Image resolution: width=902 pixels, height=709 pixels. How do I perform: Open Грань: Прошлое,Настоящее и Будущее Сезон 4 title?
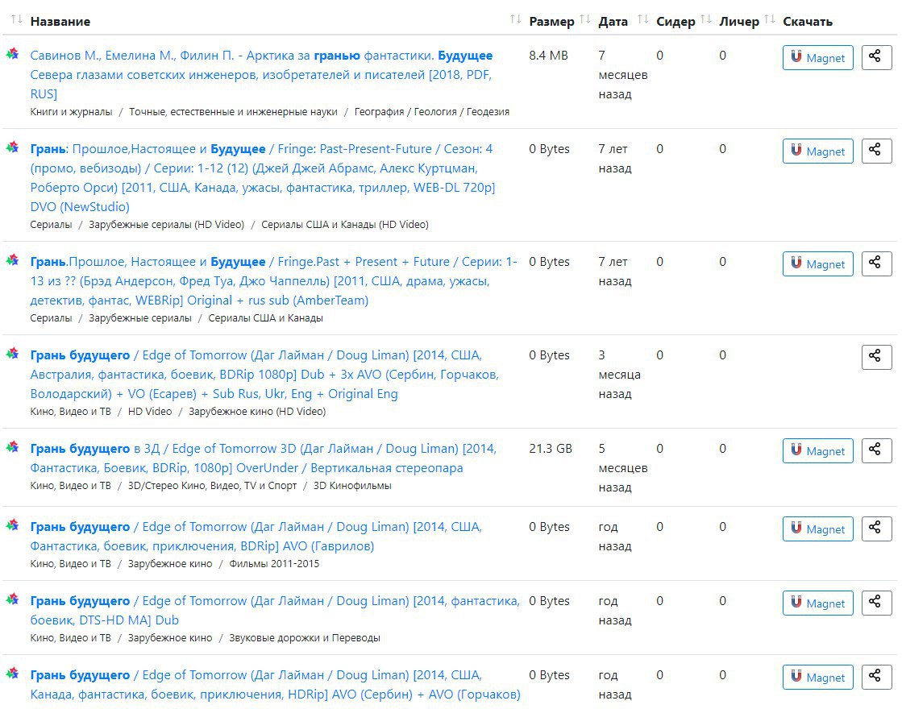(263, 177)
